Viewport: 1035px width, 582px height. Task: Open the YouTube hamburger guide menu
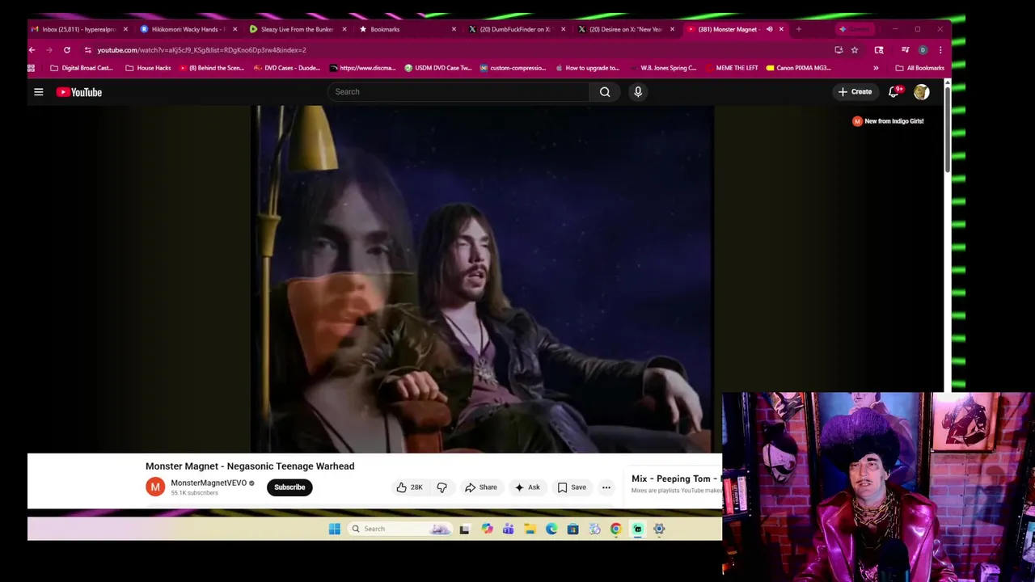coord(38,92)
